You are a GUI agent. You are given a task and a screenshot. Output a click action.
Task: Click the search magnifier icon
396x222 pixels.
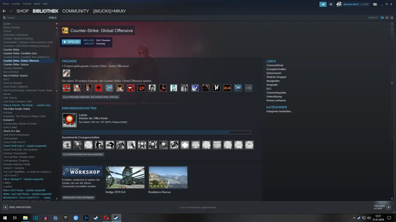4,18
